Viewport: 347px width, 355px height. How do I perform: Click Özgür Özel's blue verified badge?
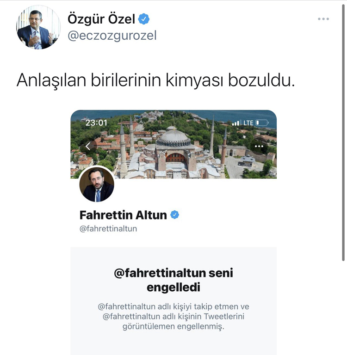coord(144,19)
